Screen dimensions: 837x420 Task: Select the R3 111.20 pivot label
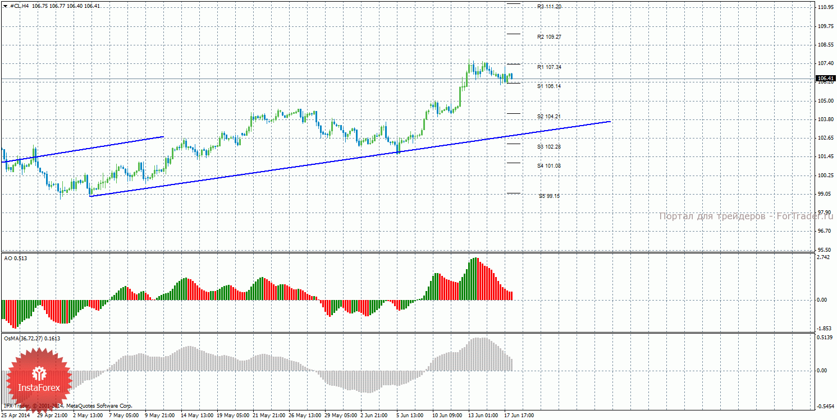(x=548, y=7)
